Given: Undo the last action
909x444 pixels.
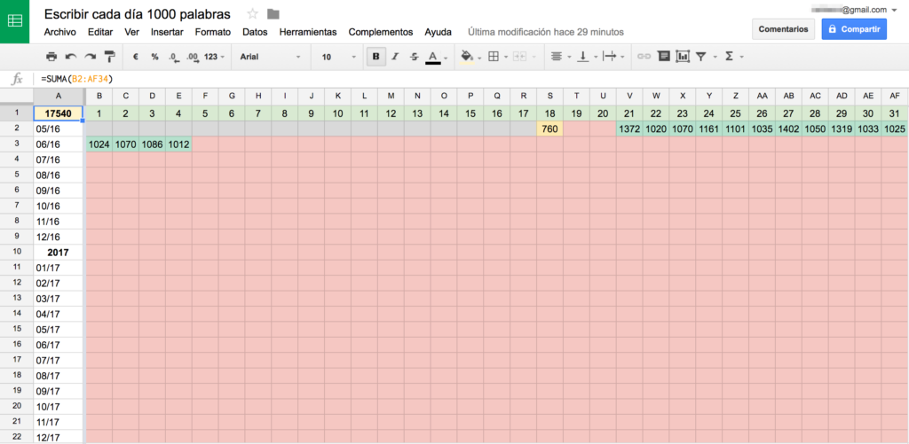Looking at the screenshot, I should coord(71,57).
